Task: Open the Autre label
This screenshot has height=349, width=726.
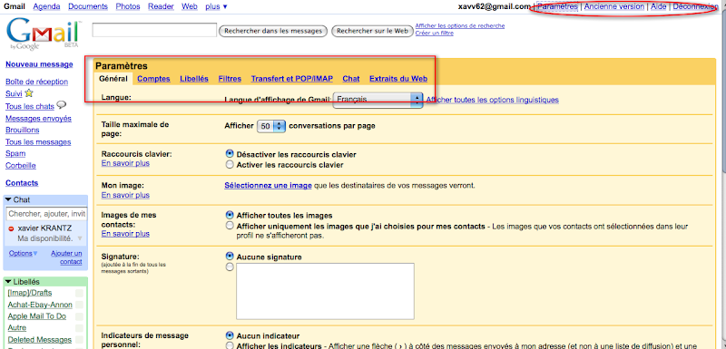Action: tap(16, 328)
